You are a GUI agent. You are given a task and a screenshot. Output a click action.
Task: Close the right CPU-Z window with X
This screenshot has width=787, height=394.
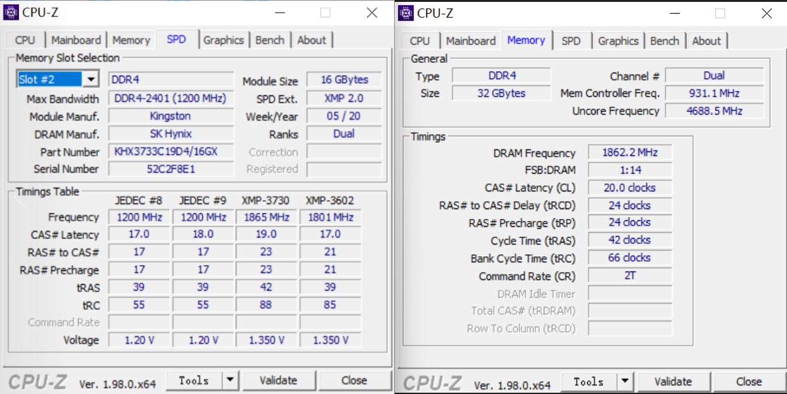[767, 13]
